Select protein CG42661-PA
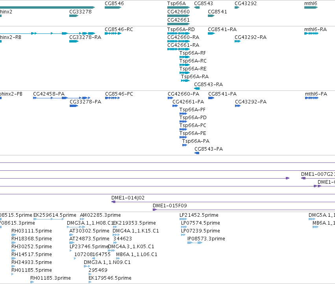The width and height of the screenshot is (335, 284). [188, 102]
